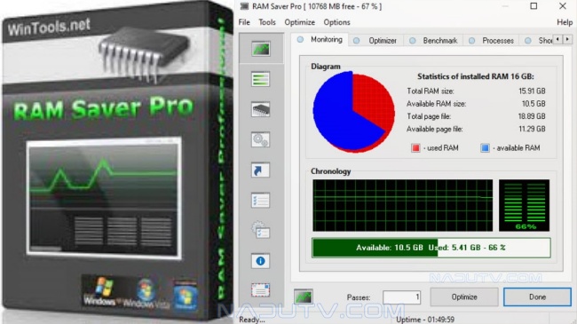Open the Optimize menu
This screenshot has height=324, width=577.
[x=299, y=22]
